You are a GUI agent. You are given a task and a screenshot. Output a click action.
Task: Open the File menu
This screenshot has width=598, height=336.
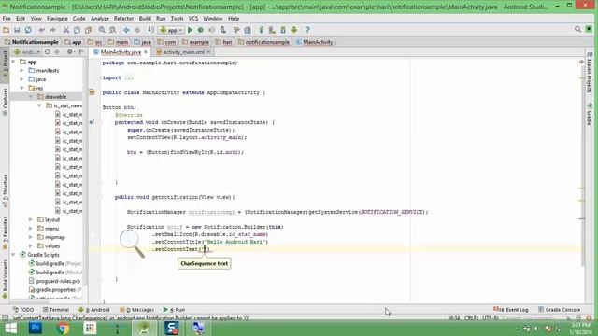click(7, 19)
